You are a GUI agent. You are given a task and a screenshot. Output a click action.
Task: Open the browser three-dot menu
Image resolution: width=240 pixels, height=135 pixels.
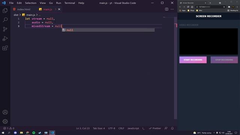(x=237, y=7)
